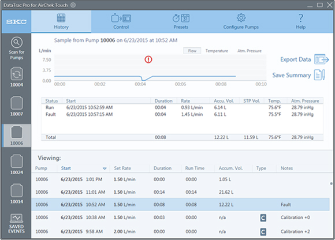
Task: Select the 11:01 AM sample row
Action: pos(181,192)
